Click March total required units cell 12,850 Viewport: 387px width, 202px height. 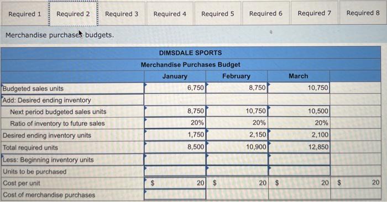coord(299,147)
